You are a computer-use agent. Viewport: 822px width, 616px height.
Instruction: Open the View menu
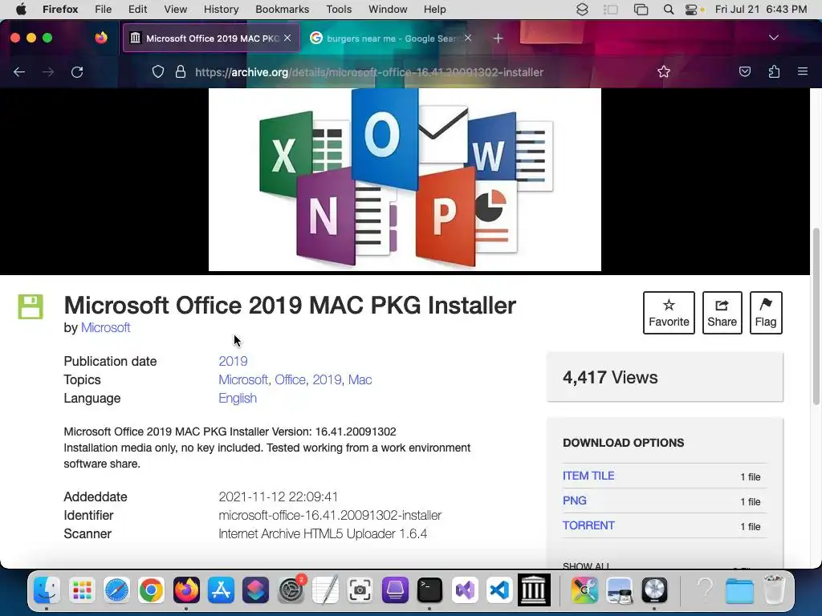coord(175,9)
